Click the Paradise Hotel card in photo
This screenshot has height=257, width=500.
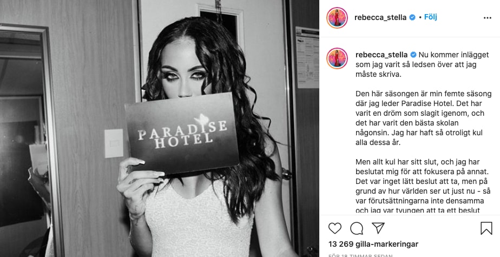[182, 133]
